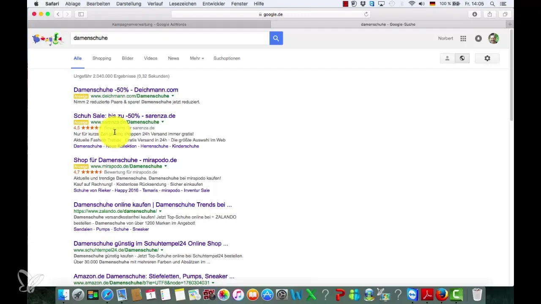This screenshot has width=541, height=304.
Task: Open System Preferences from the Dock
Action: (281, 294)
